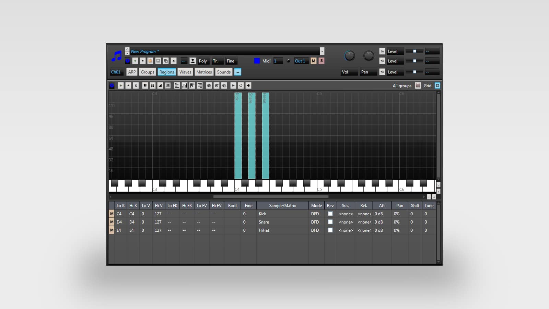The height and width of the screenshot is (309, 549).
Task: Mute the Snare region row
Action: 112,222
